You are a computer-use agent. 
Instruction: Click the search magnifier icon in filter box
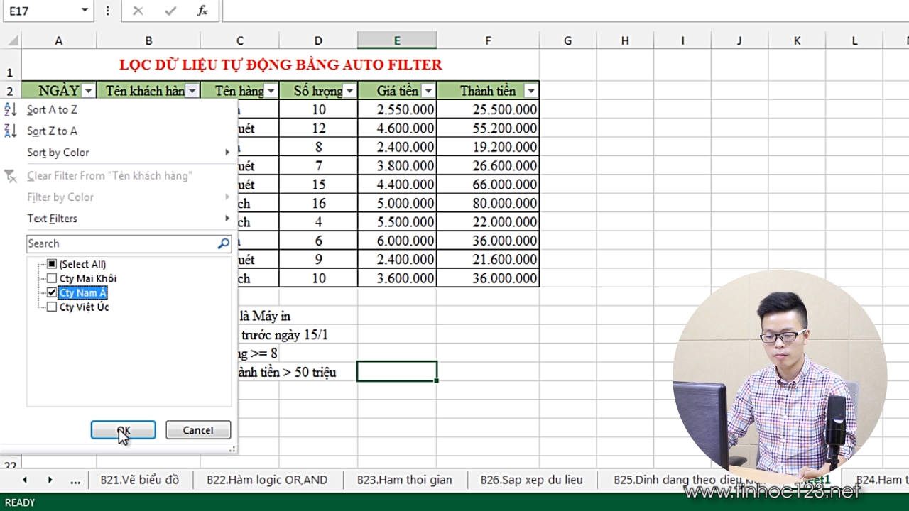click(223, 243)
